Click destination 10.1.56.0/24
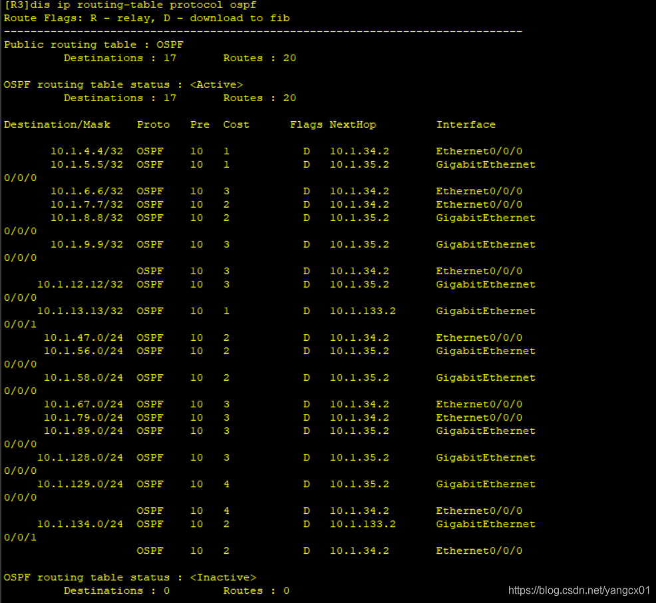 click(83, 351)
